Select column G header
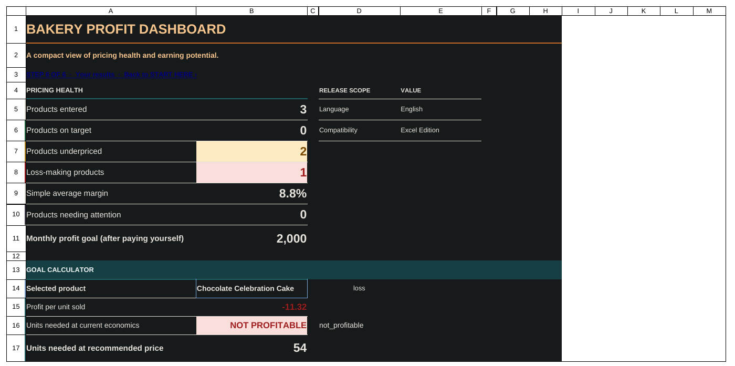The height and width of the screenshot is (366, 735). [x=513, y=11]
